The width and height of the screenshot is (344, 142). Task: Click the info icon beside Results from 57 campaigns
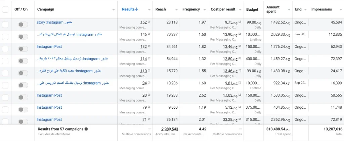[86, 129]
